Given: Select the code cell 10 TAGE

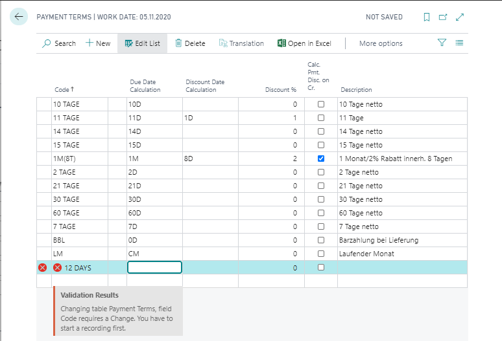Looking at the screenshot, I should click(x=80, y=104).
